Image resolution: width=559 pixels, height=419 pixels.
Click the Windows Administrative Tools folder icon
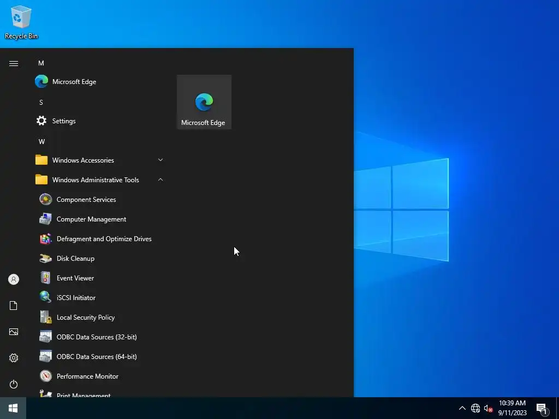41,179
